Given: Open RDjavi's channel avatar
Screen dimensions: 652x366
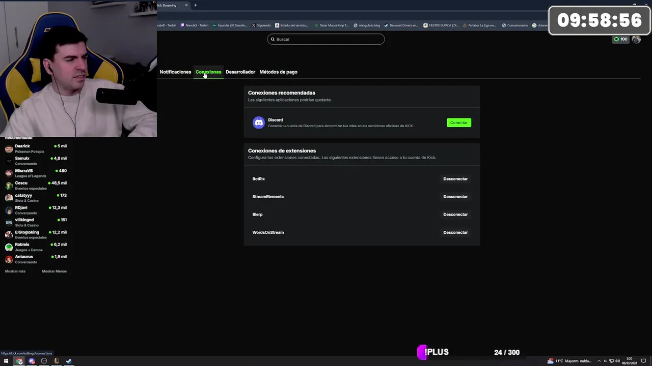Looking at the screenshot, I should 9,210.
